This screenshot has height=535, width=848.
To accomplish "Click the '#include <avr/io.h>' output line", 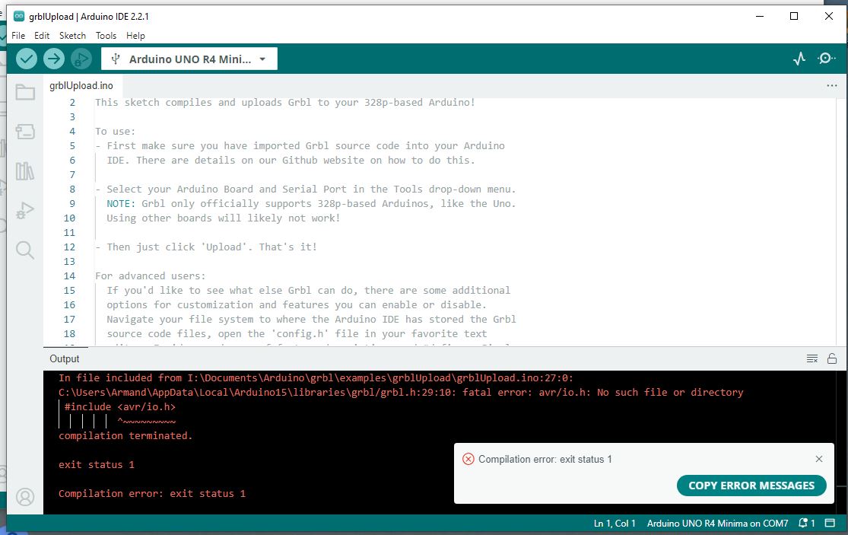I will click(x=119, y=407).
